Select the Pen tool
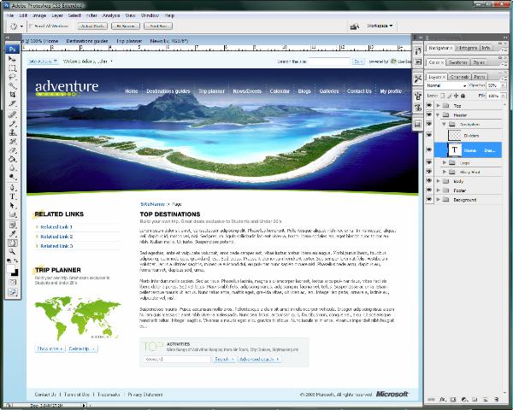Viewport: 513px width, 410px height. [12, 188]
